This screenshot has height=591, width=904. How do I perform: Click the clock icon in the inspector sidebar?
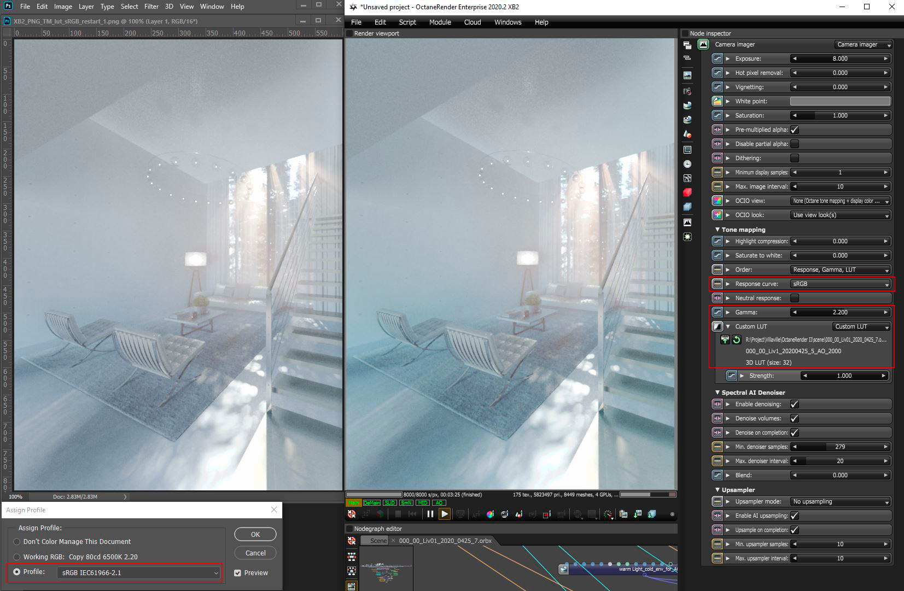point(687,164)
